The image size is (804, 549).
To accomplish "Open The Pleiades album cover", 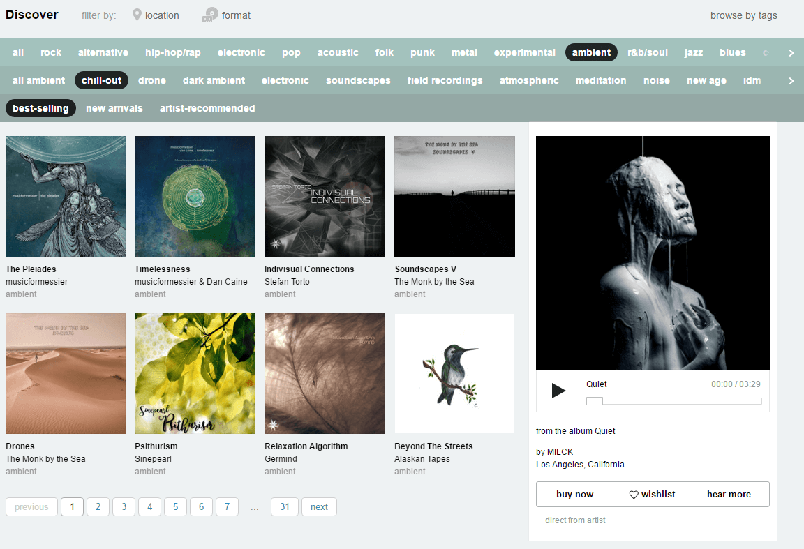I will 66,196.
